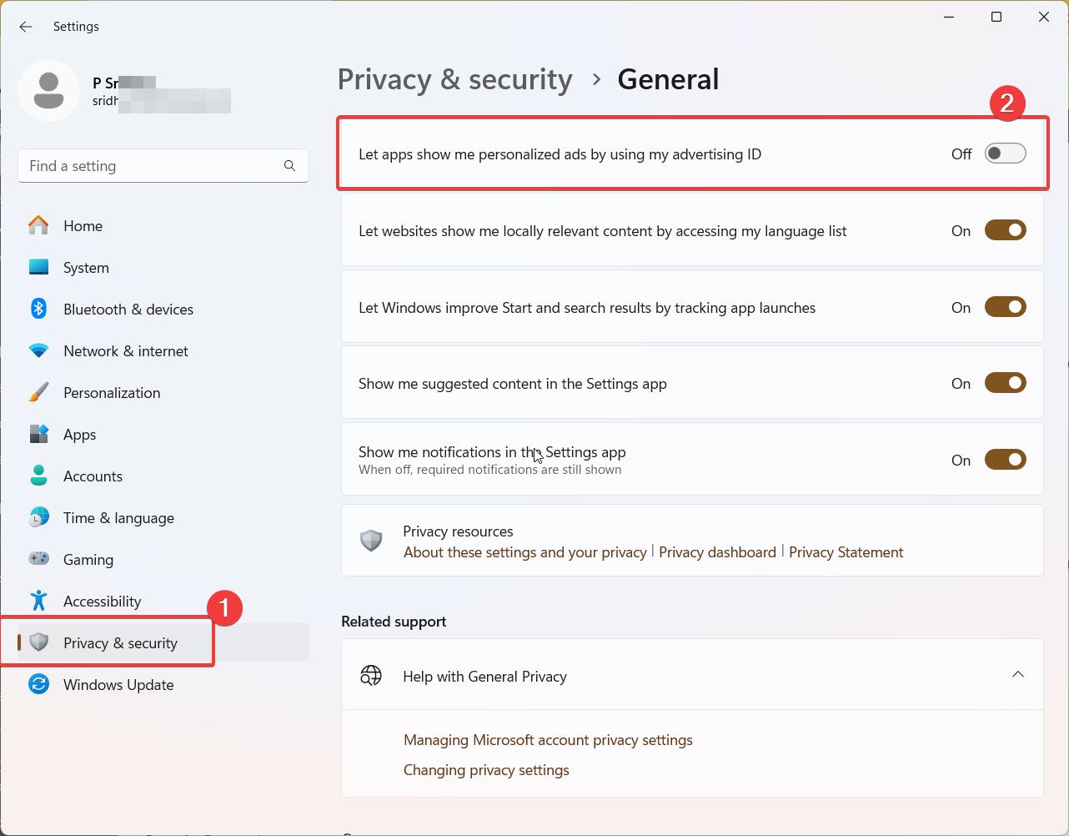Image resolution: width=1069 pixels, height=836 pixels.
Task: Turn off suggested content in Settings toggle
Action: click(1005, 383)
